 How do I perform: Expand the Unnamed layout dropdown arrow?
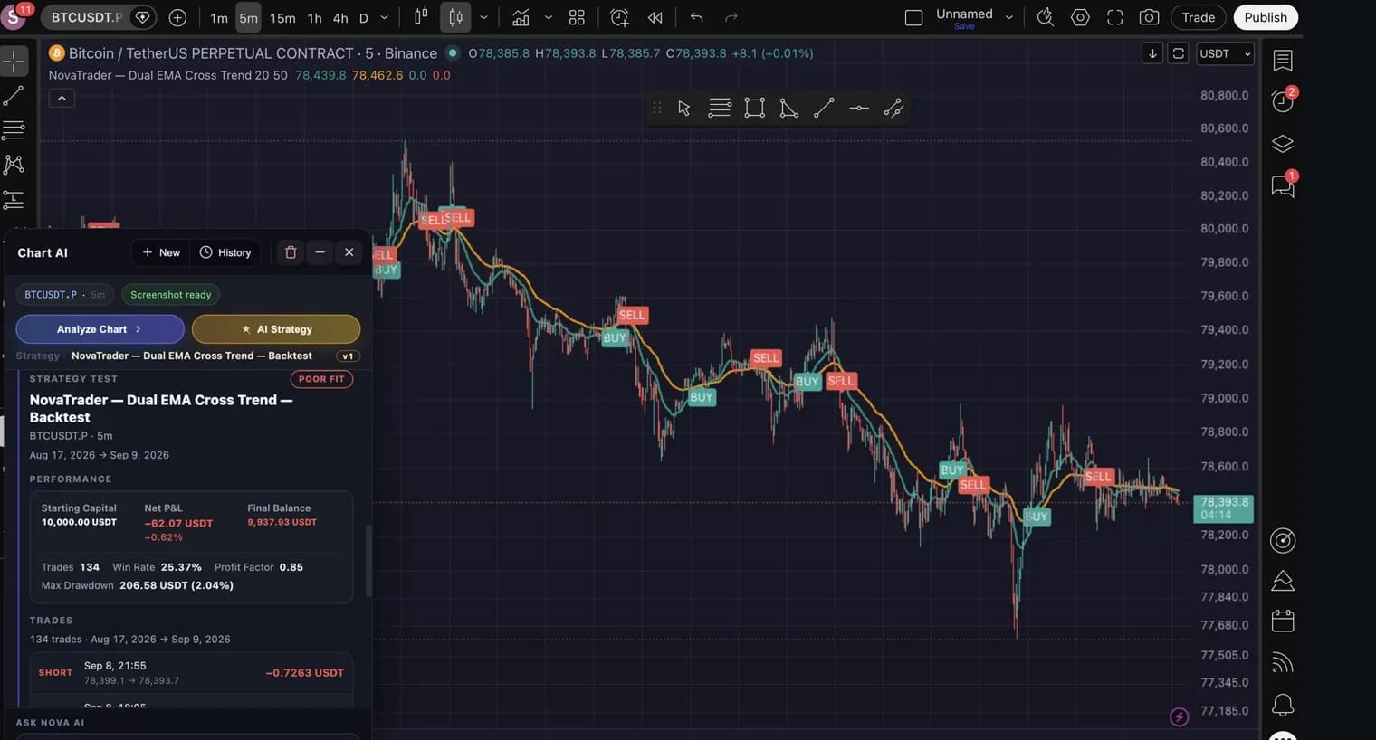point(1009,17)
